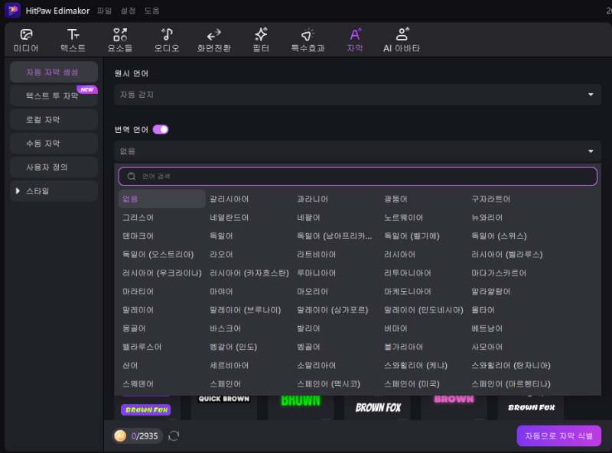Switch to 텍스트 투 자막 tab
The width and height of the screenshot is (612, 453).
pyautogui.click(x=54, y=96)
